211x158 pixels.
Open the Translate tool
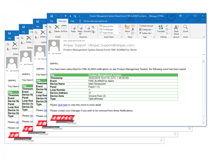[x=161, y=28]
